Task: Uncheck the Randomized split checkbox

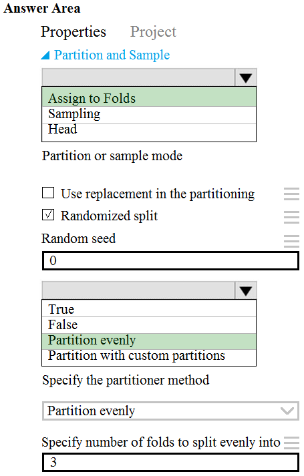Action: pyautogui.click(x=48, y=215)
